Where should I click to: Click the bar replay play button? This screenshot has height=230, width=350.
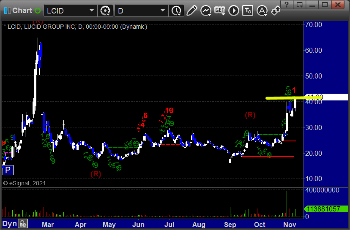pos(234,11)
